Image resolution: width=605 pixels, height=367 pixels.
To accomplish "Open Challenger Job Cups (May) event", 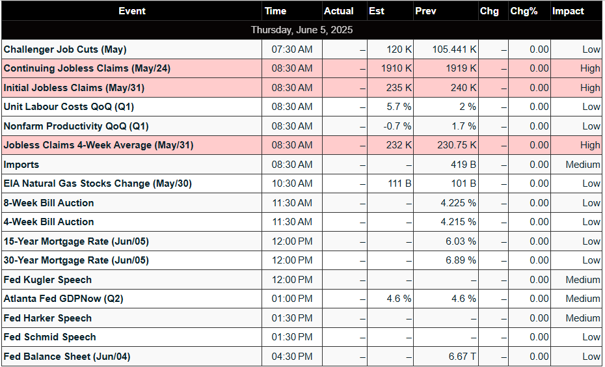I will pos(65,49).
